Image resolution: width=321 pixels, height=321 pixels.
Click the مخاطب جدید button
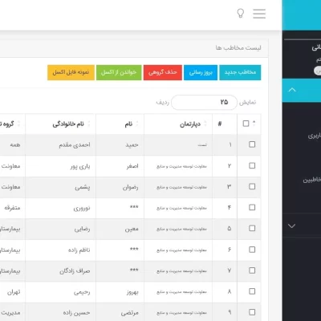240,72
